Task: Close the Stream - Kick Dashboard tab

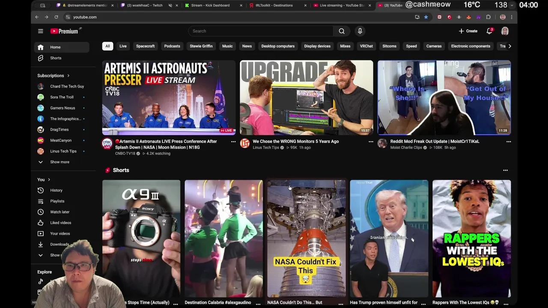Action: pos(241,6)
